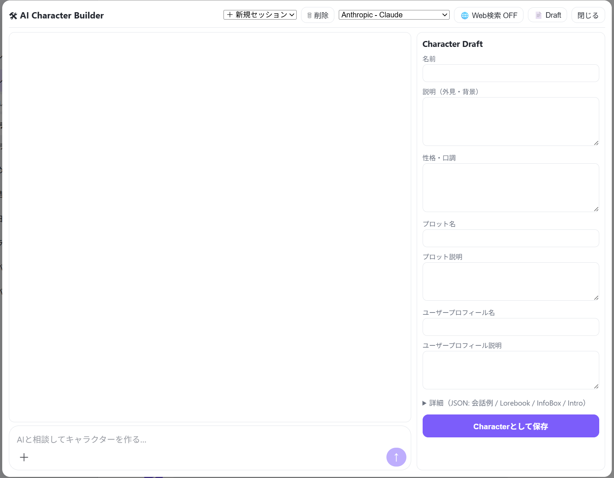Viewport: 614px width, 478px height.
Task: Click the プロット説明 textarea
Action: (511, 281)
